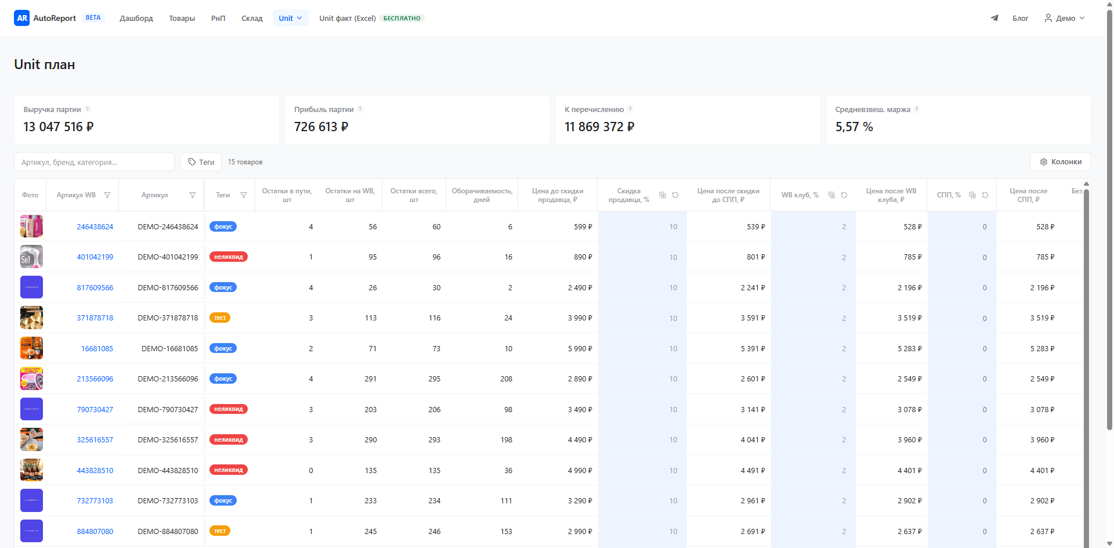
Task: Click the AutoReport AR logo
Action: point(22,18)
